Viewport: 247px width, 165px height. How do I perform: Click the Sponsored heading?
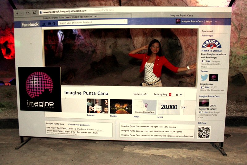[207, 31]
